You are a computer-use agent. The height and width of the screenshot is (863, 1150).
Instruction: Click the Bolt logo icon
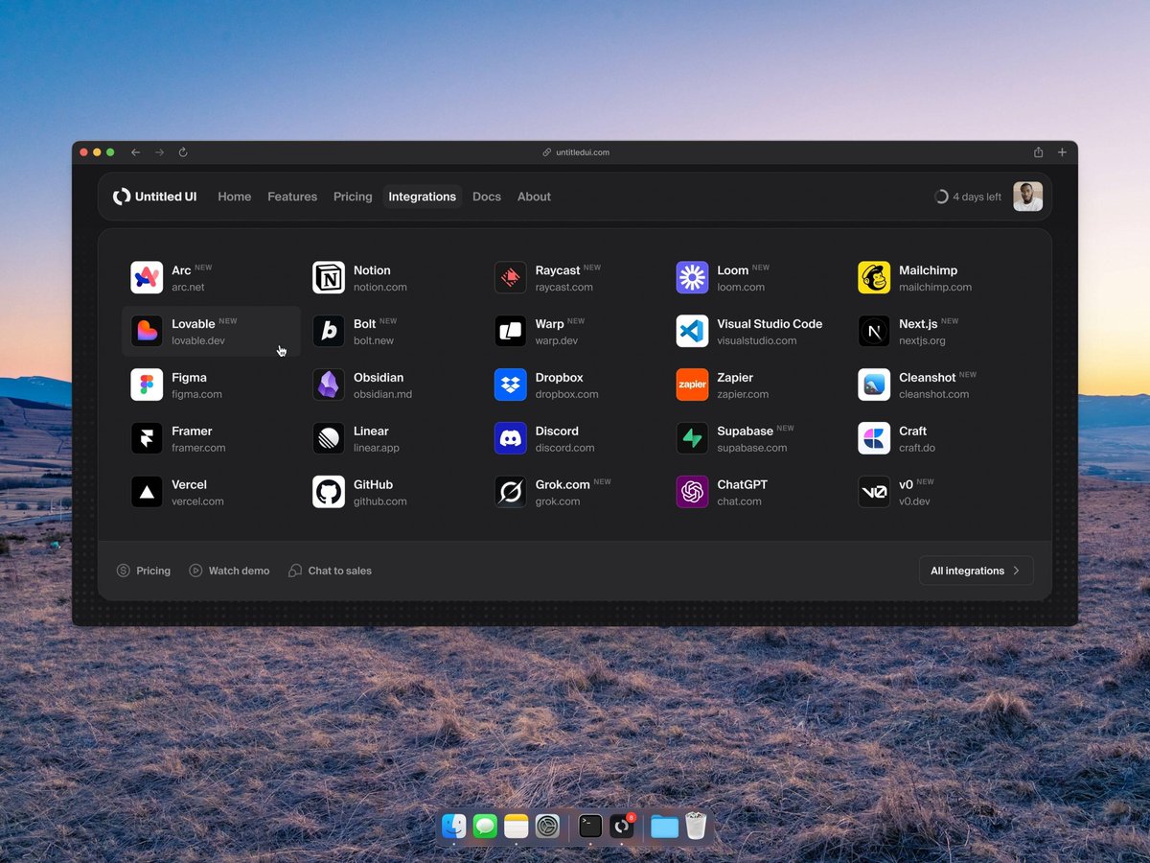pos(329,332)
